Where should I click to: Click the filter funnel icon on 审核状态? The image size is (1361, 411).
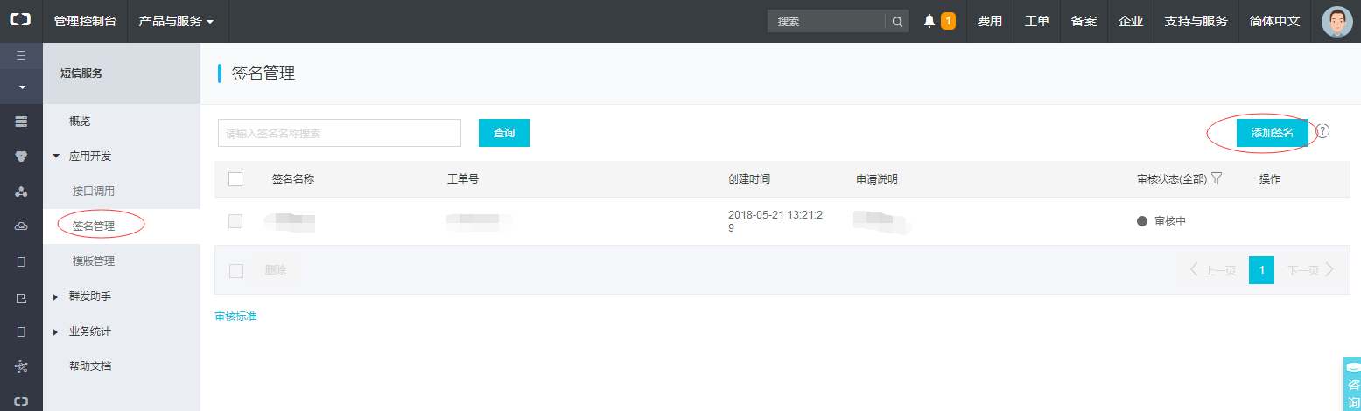(1217, 178)
